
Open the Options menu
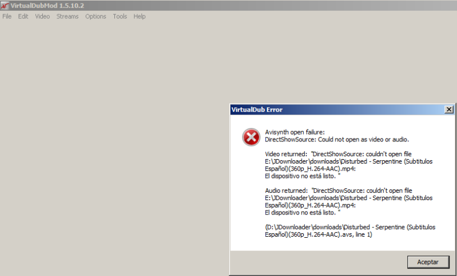coord(96,17)
